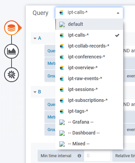Choose the -- Dashboard -- datasource

[x=90, y=133]
